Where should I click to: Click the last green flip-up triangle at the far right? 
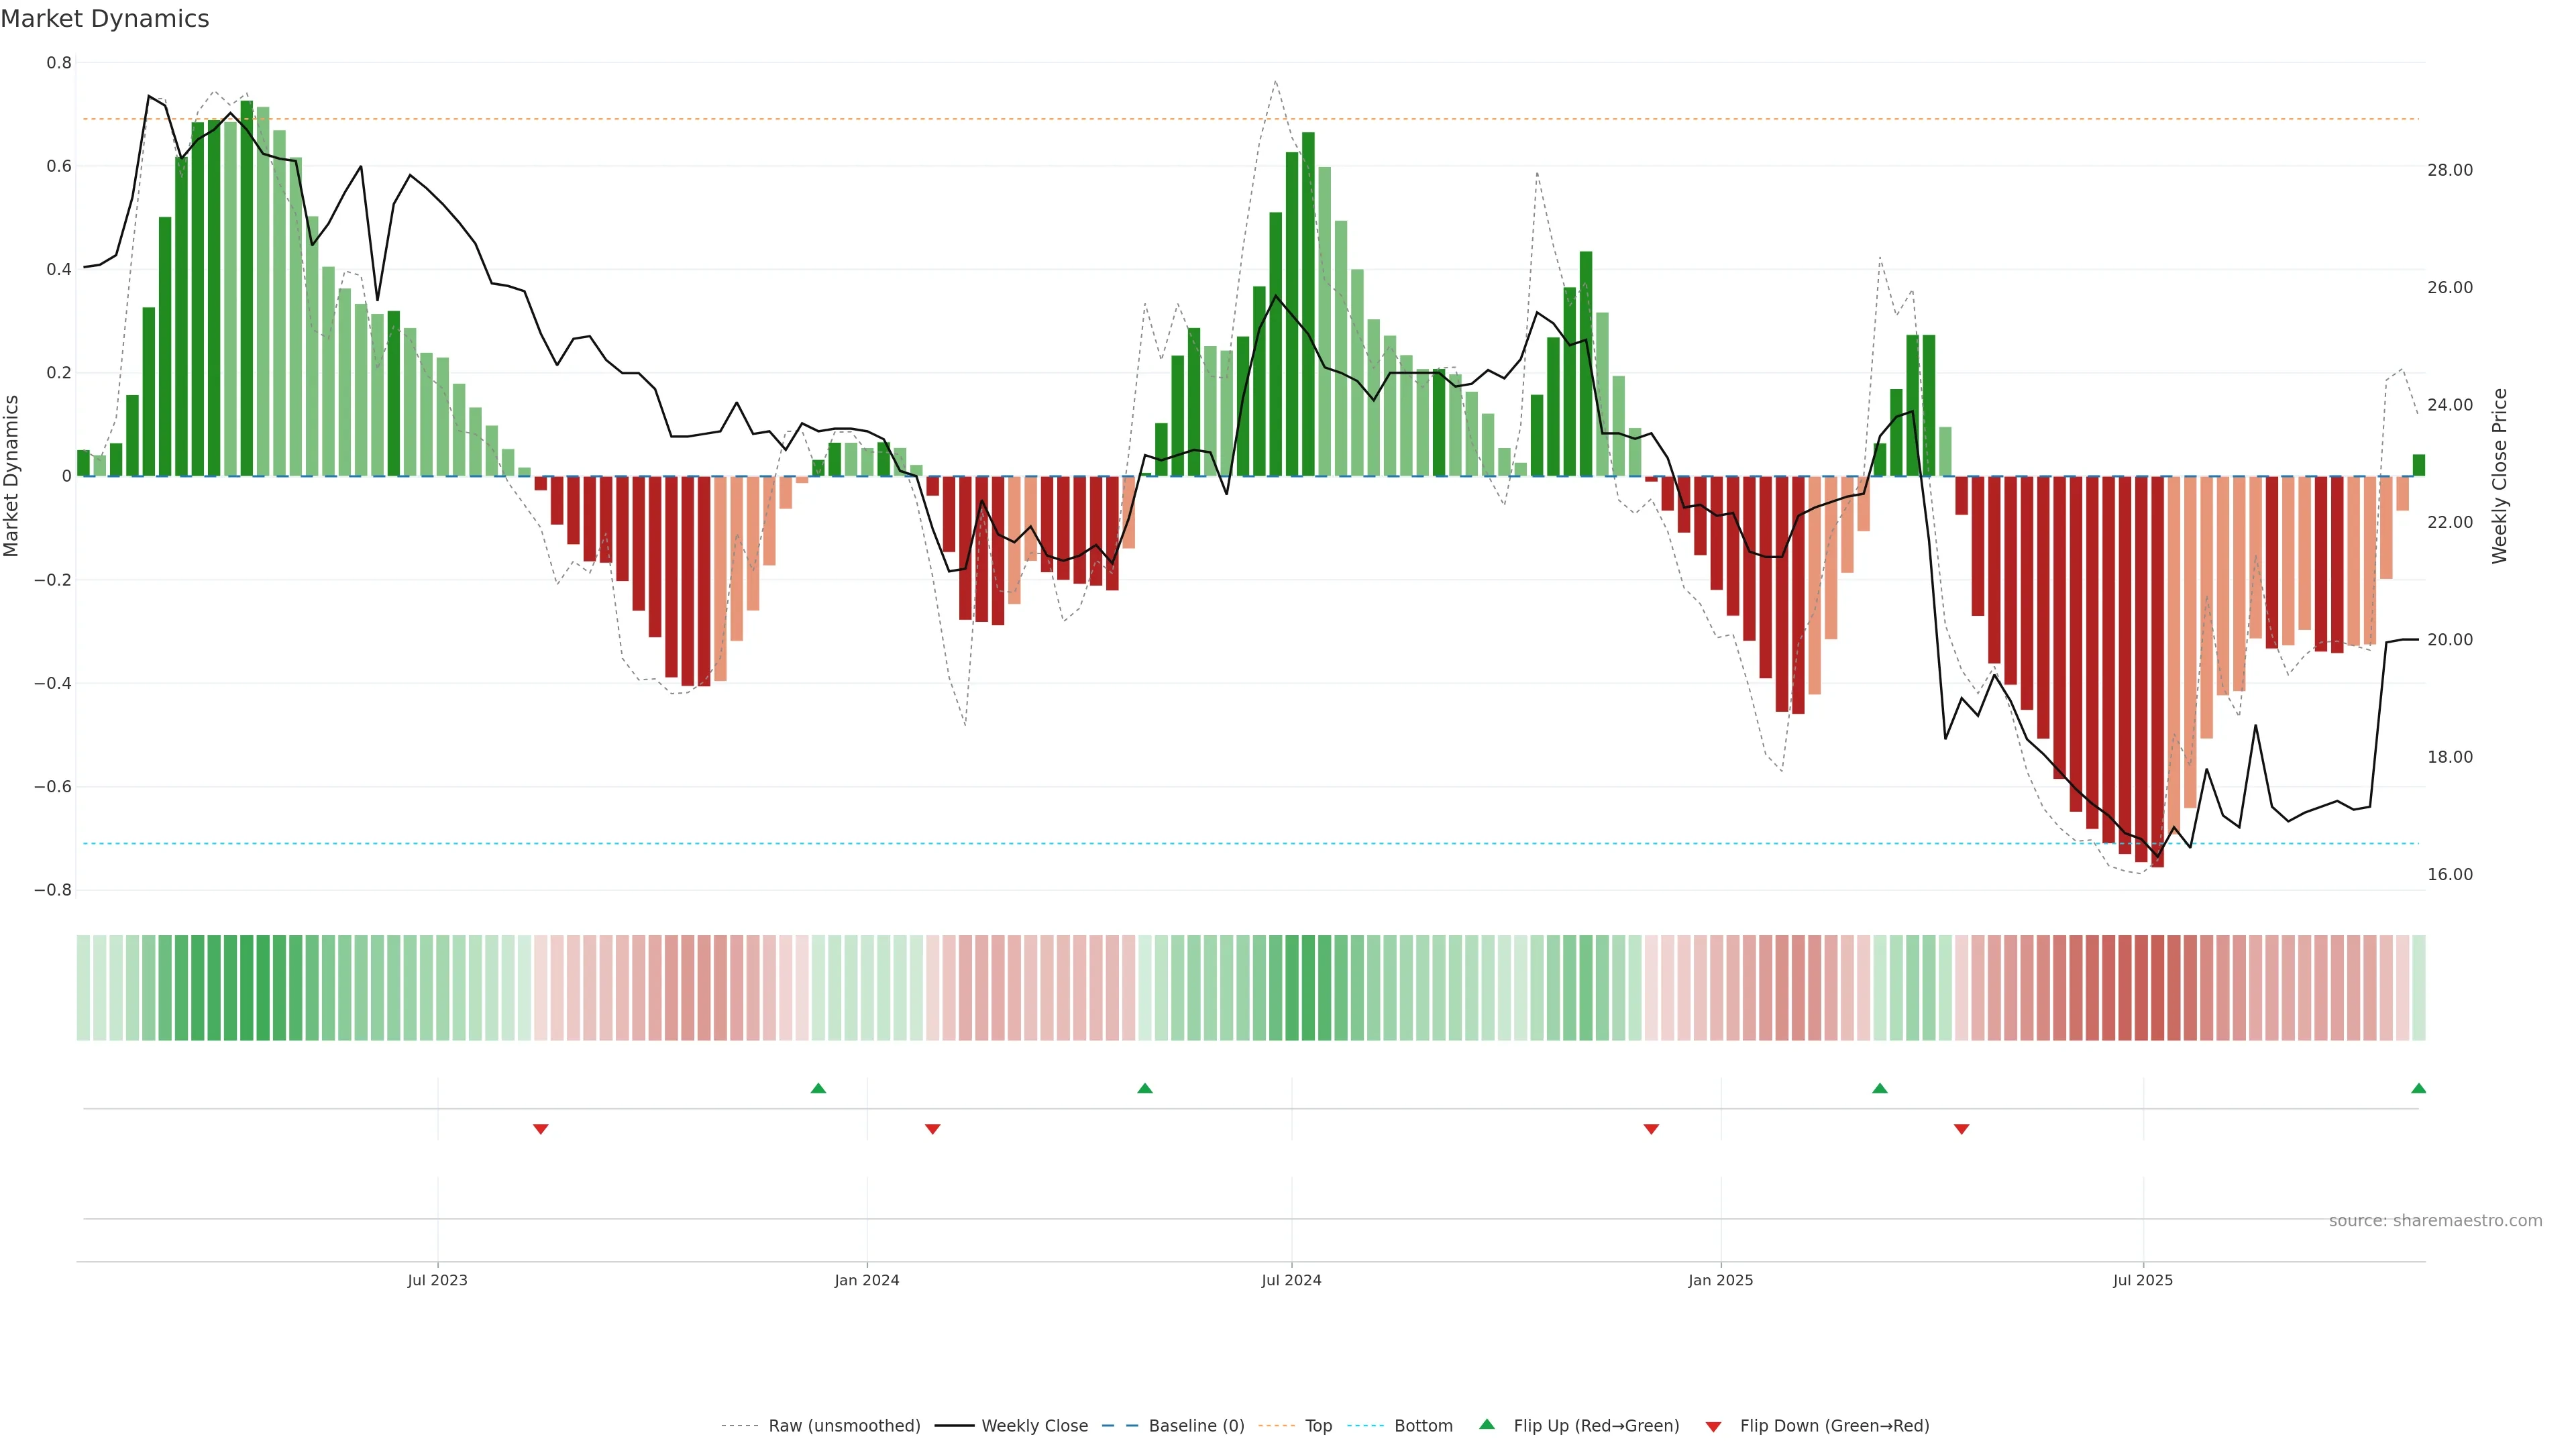pos(2418,1088)
